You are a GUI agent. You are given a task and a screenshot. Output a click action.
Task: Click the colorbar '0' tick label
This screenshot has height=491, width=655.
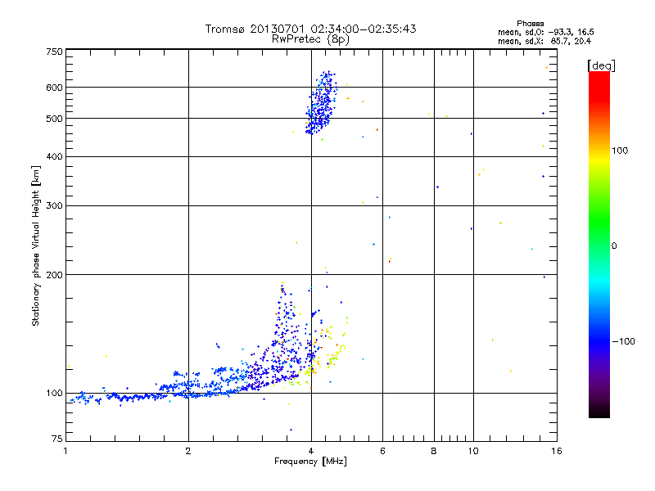point(614,246)
